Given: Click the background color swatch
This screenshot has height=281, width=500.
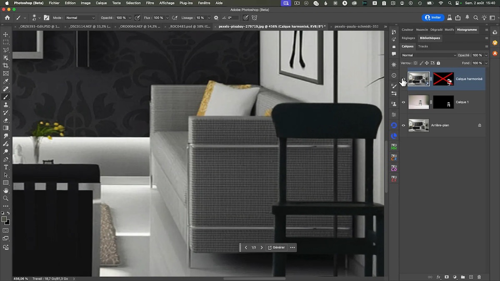Looking at the screenshot, I should [7, 222].
